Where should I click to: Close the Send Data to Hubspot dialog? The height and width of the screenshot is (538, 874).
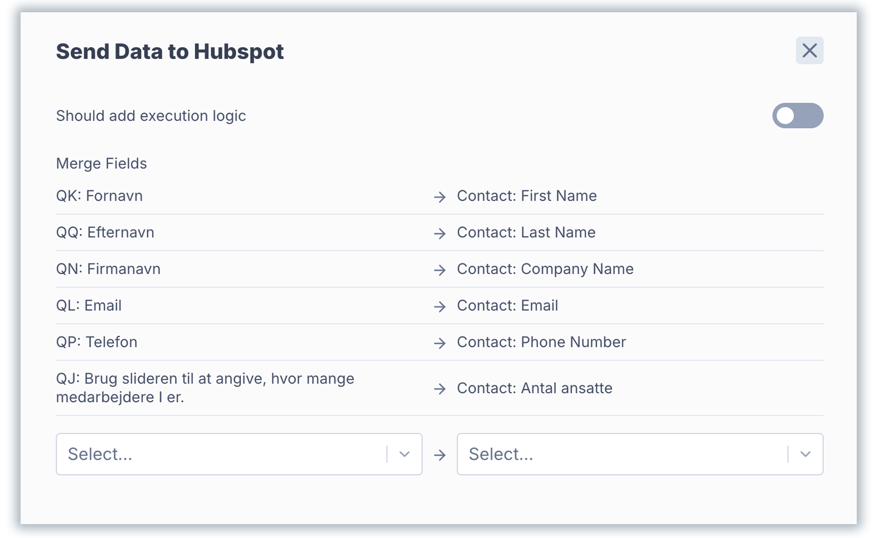809,51
